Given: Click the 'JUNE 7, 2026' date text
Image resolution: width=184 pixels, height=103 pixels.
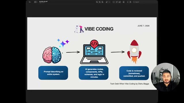Looking at the screenshot, I should click(143, 26).
